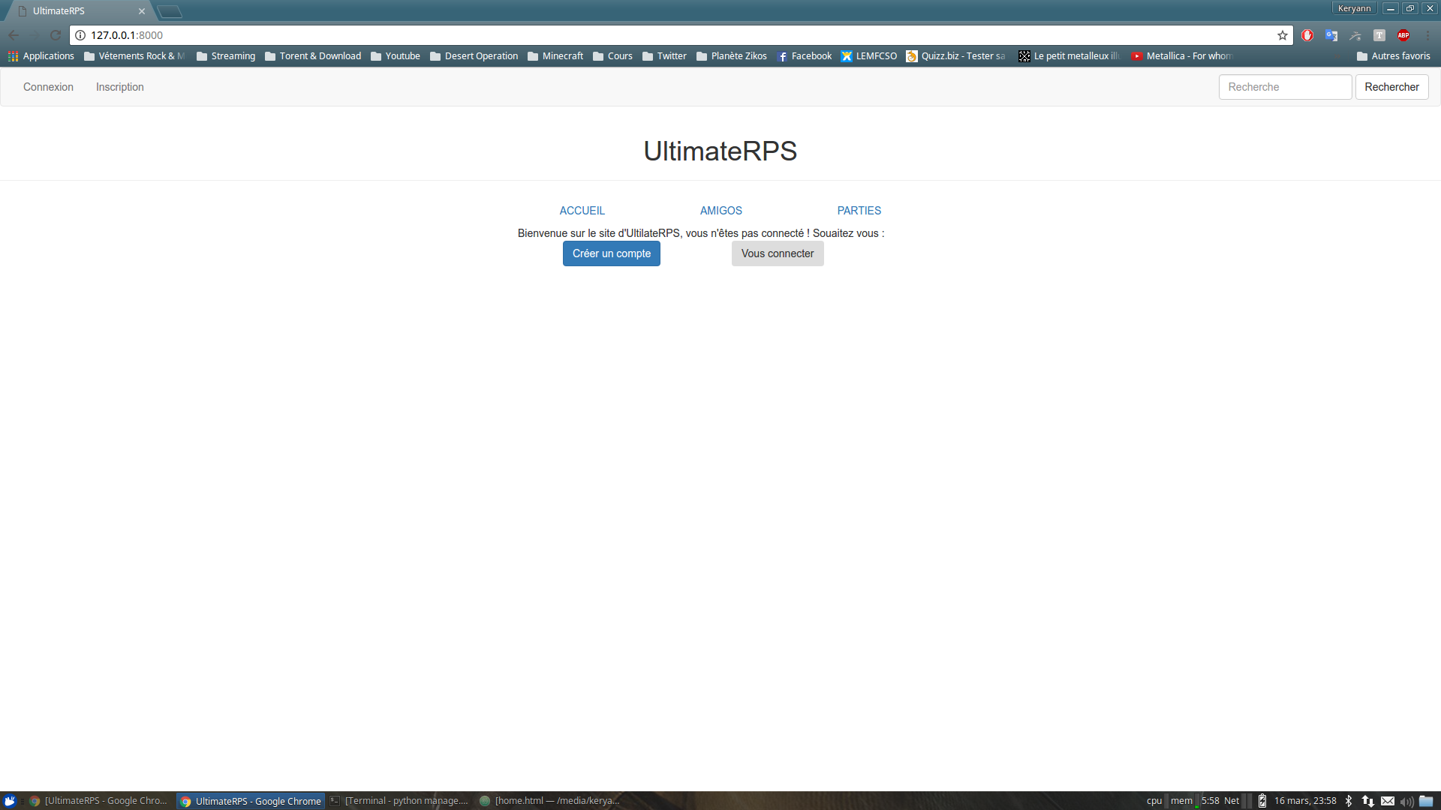
Task: Open the Streaming bookmarks folder
Action: point(226,56)
